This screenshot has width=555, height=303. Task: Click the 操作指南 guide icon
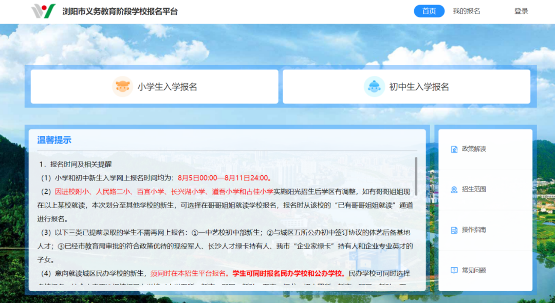(454, 230)
